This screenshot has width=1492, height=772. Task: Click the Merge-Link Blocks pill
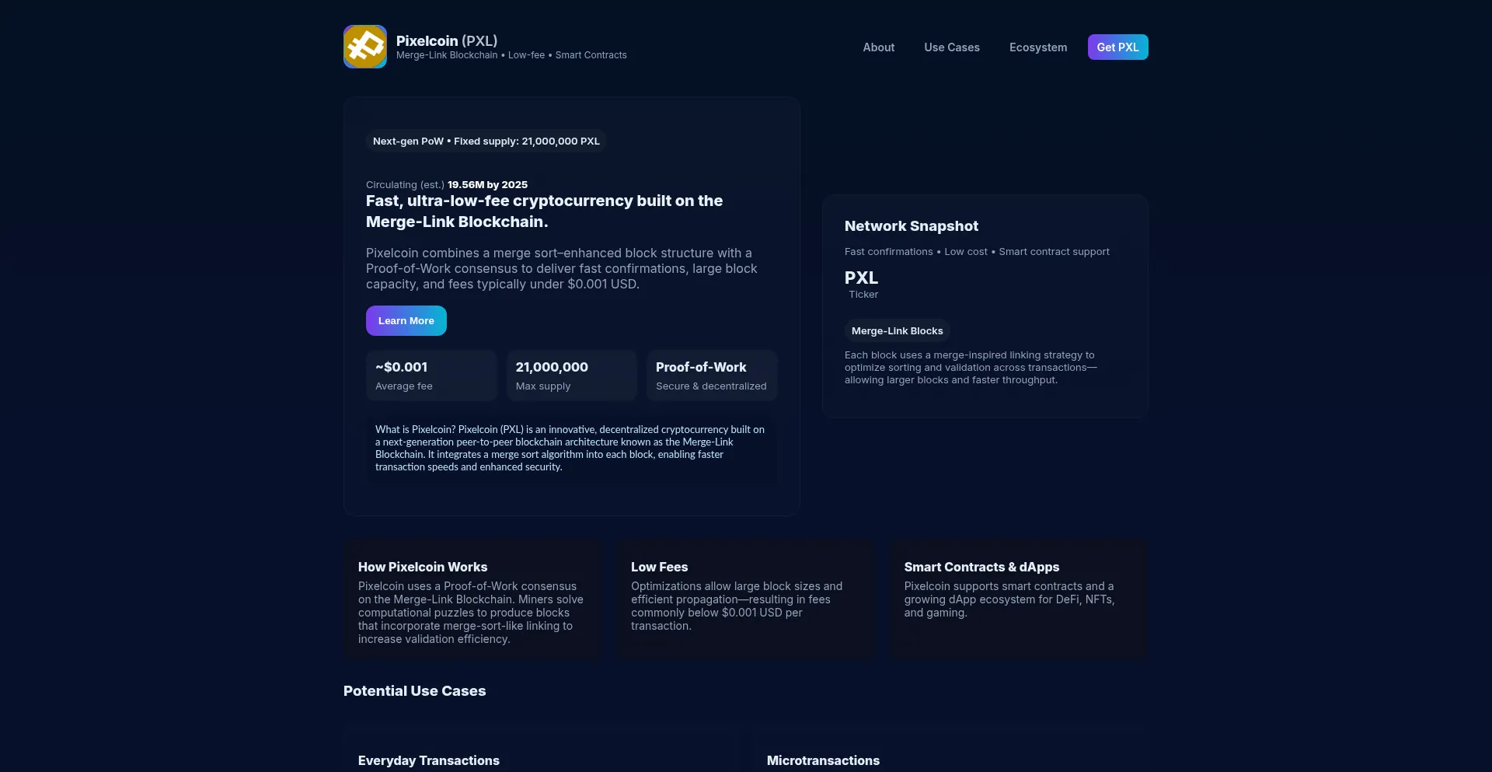point(897,330)
